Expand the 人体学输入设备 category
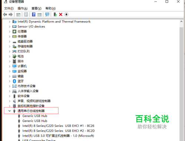Viewport: 185px width, 141px height. (x=10, y=91)
